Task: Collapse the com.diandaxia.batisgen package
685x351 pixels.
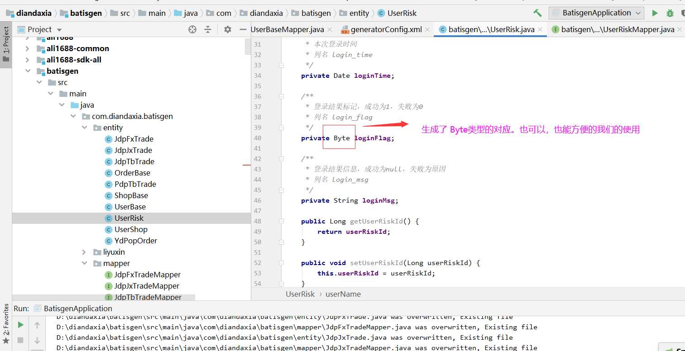Action: tap(73, 116)
